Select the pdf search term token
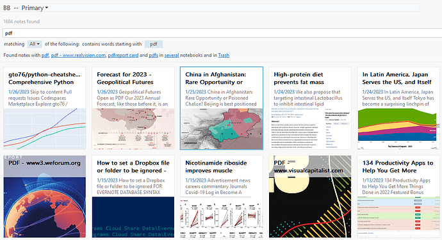Screen dimensions: 442x240 (154, 44)
